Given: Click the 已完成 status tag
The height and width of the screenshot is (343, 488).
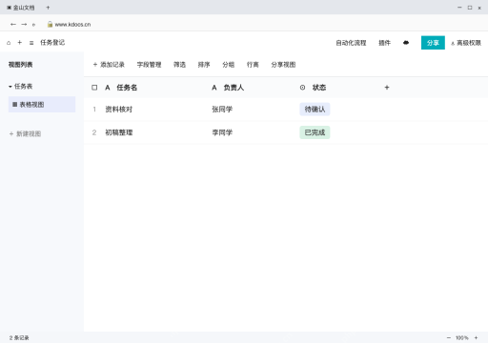Looking at the screenshot, I should (x=315, y=132).
